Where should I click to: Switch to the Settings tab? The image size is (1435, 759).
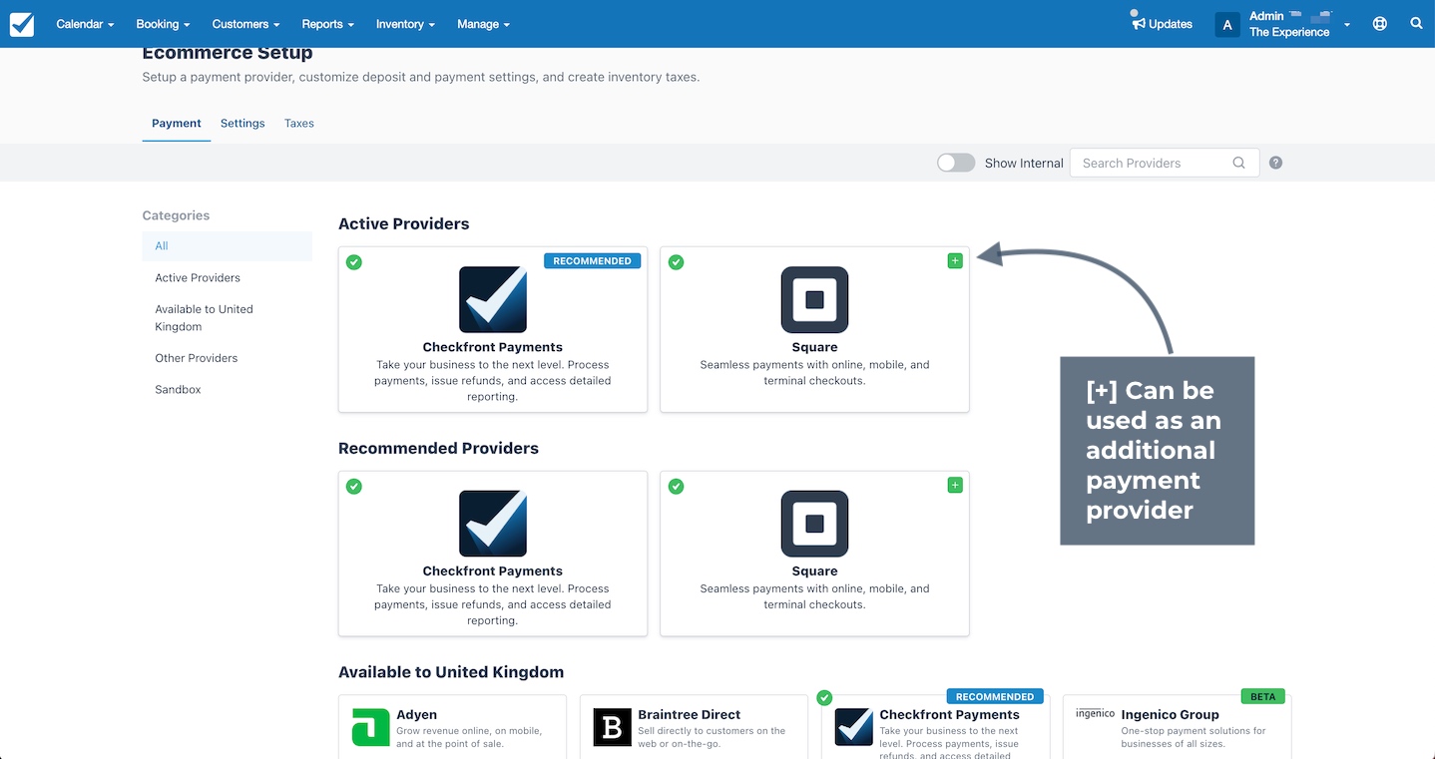tap(242, 124)
